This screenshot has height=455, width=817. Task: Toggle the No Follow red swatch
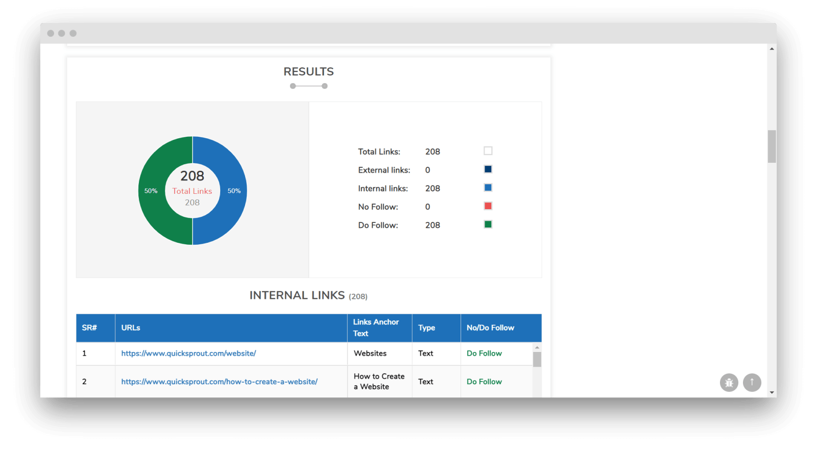click(x=488, y=206)
